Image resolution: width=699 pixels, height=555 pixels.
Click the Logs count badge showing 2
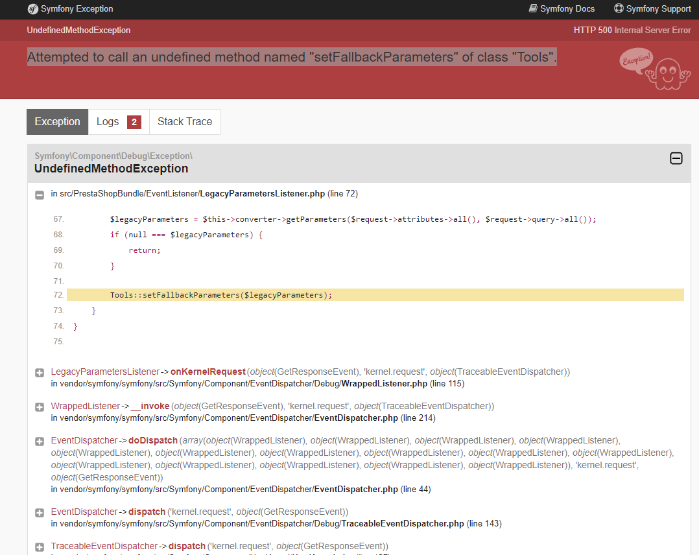(x=134, y=122)
